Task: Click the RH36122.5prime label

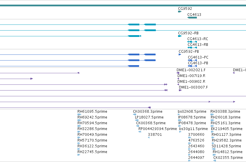Action: [x=92, y=146]
